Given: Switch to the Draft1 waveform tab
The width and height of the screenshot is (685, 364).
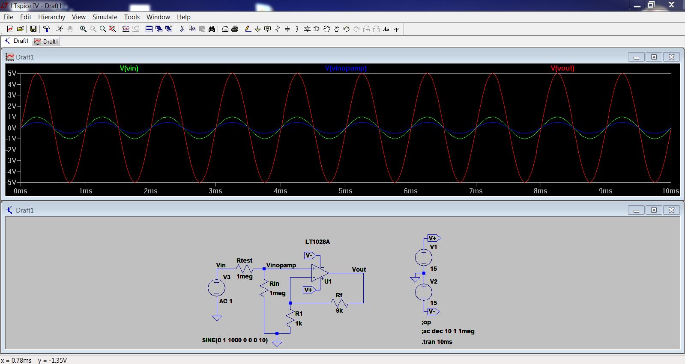Looking at the screenshot, I should pyautogui.click(x=46, y=41).
